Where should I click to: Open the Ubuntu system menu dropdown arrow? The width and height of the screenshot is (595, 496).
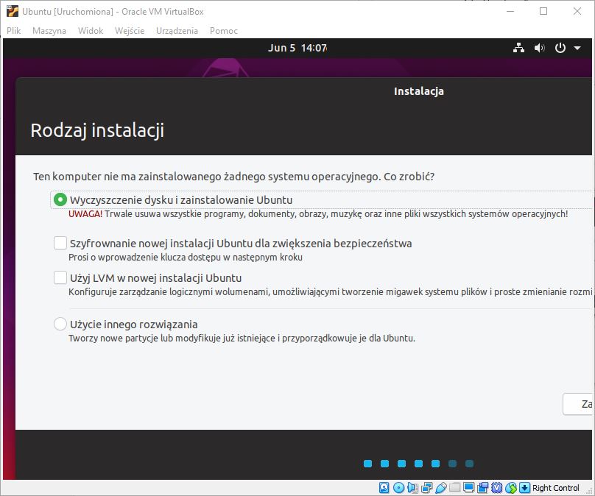click(577, 48)
